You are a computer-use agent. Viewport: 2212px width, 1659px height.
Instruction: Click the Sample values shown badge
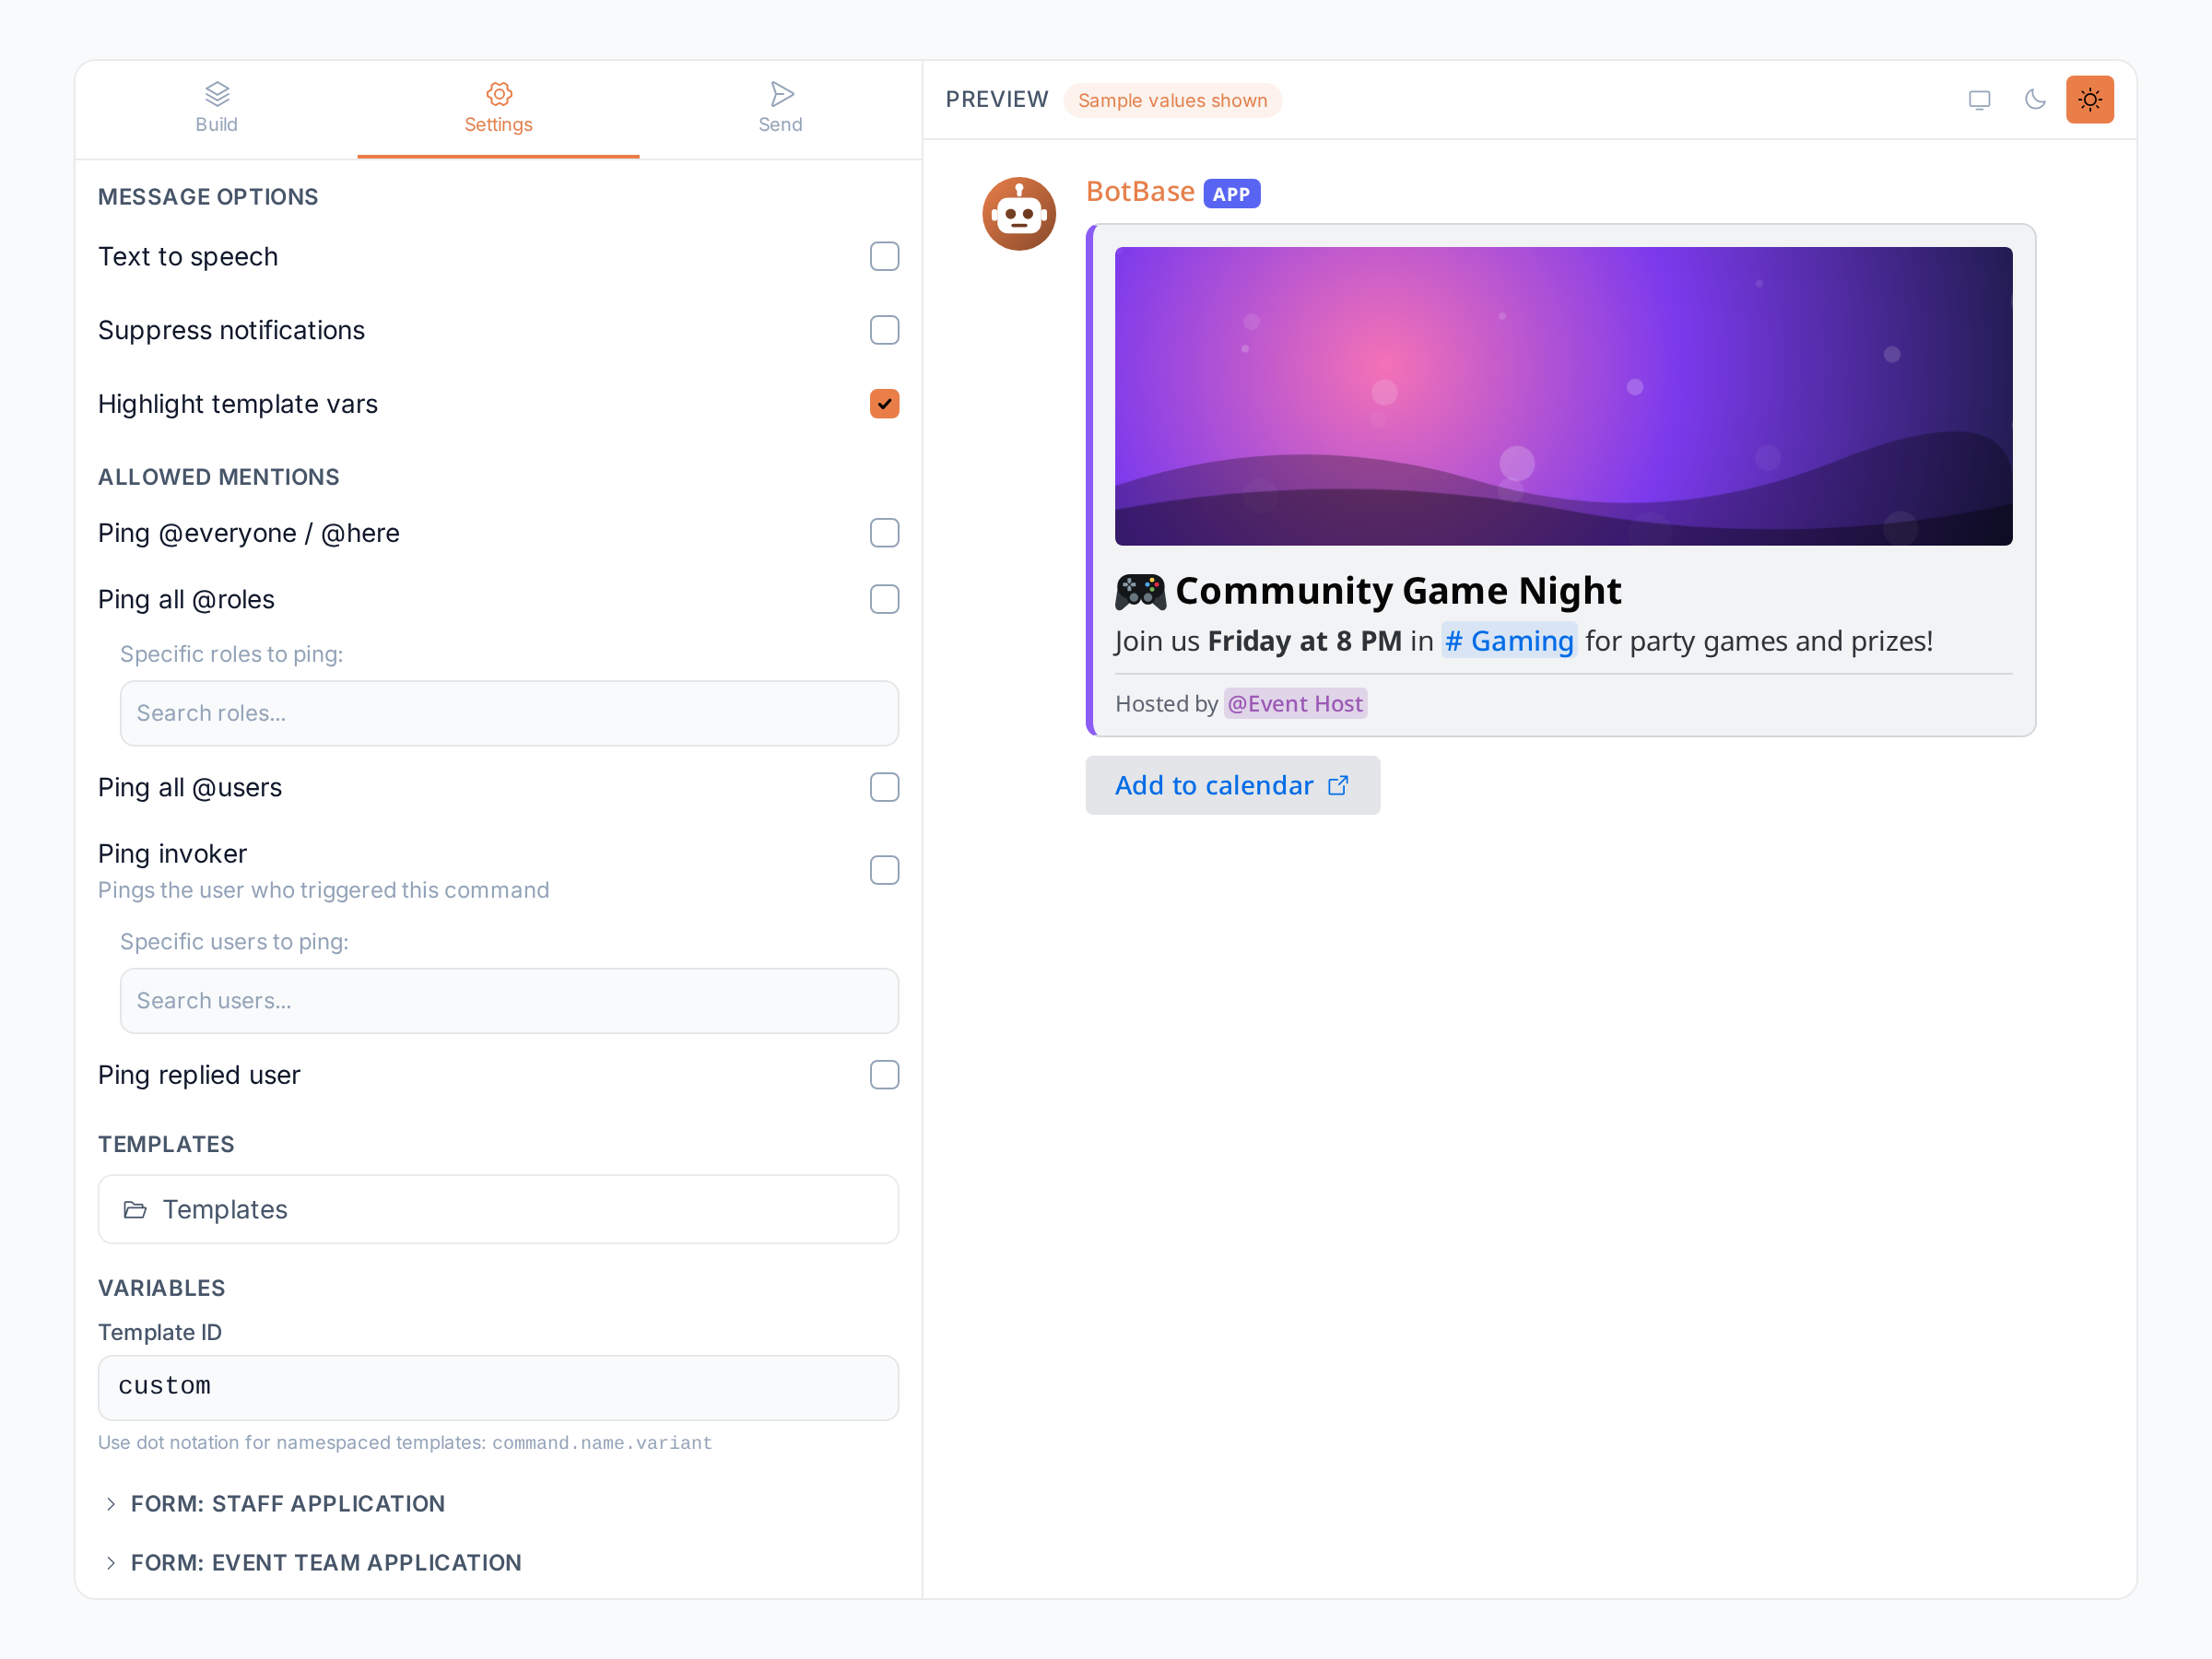point(1172,101)
